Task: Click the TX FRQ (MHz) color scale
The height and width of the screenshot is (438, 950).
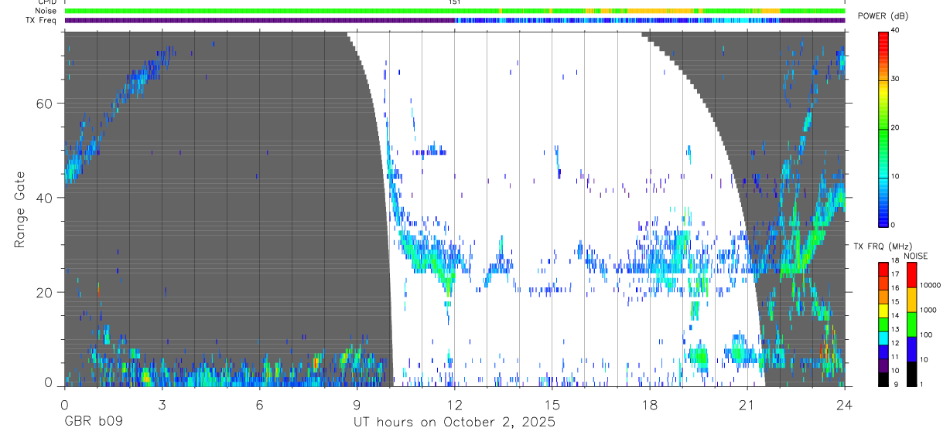Action: pyautogui.click(x=883, y=324)
